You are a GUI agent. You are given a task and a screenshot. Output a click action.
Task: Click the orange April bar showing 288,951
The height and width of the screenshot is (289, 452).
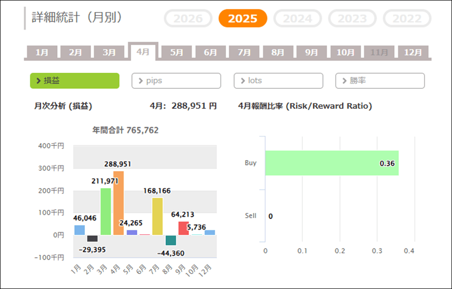click(119, 203)
